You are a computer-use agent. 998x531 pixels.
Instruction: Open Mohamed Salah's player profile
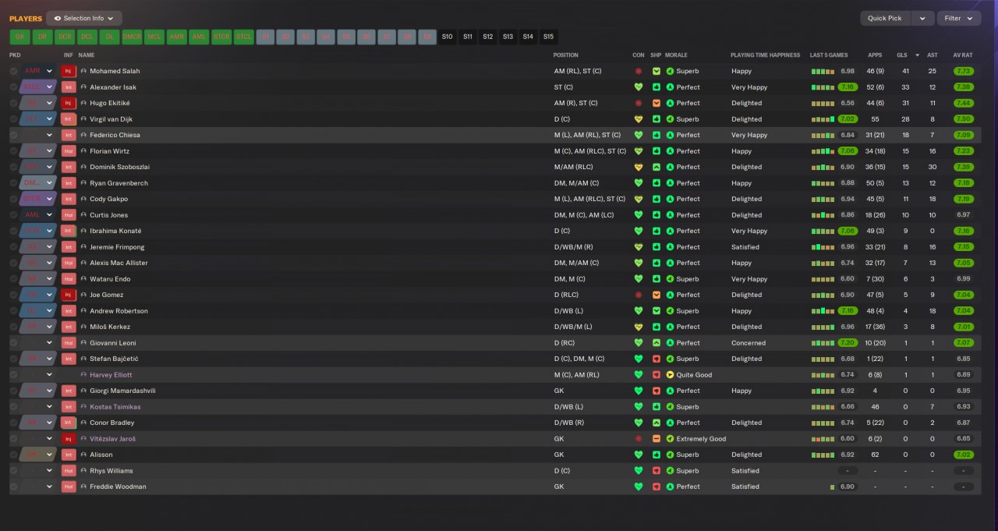pos(115,71)
